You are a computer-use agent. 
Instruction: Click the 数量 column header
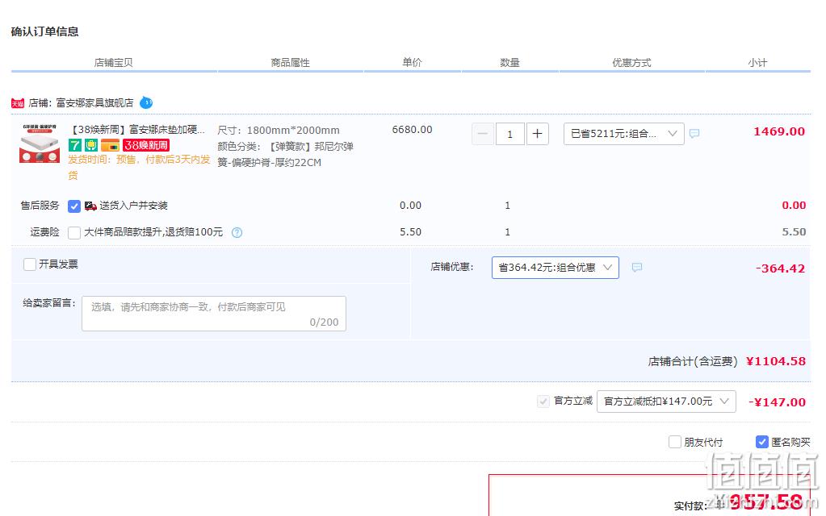[509, 63]
